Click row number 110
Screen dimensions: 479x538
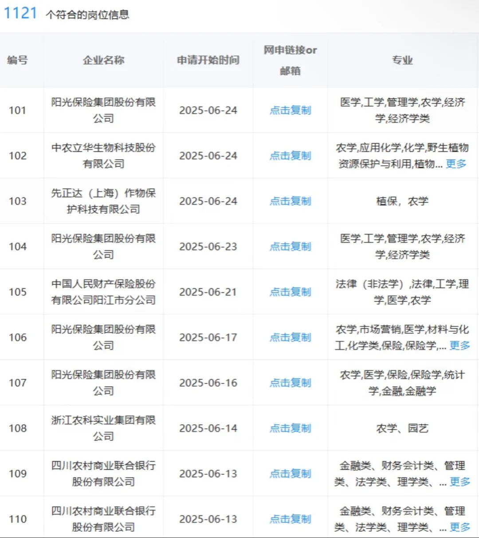point(18,519)
